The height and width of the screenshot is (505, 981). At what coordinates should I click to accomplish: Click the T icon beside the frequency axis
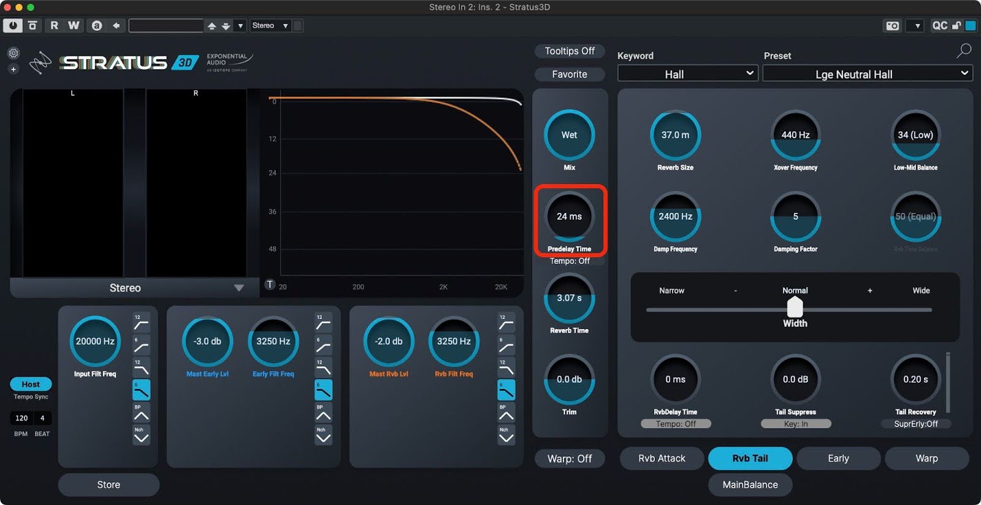tap(270, 285)
